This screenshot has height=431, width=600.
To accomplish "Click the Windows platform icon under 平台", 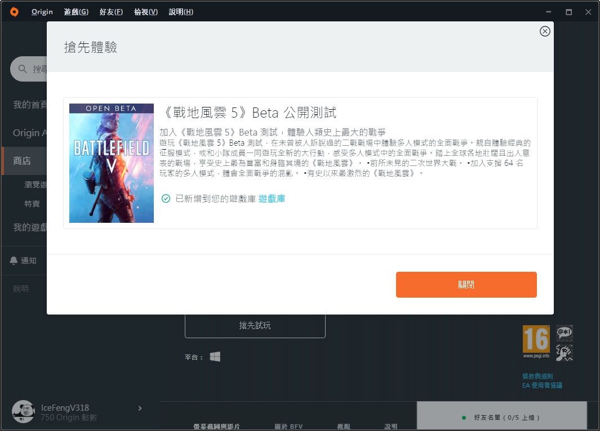I will click(x=214, y=356).
